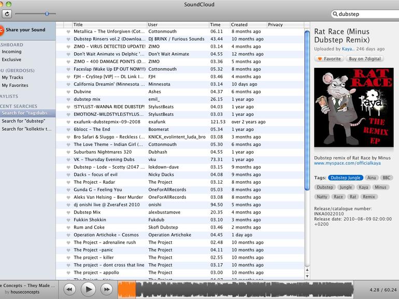Click the Rat Race remix EP artwork

click(354, 107)
